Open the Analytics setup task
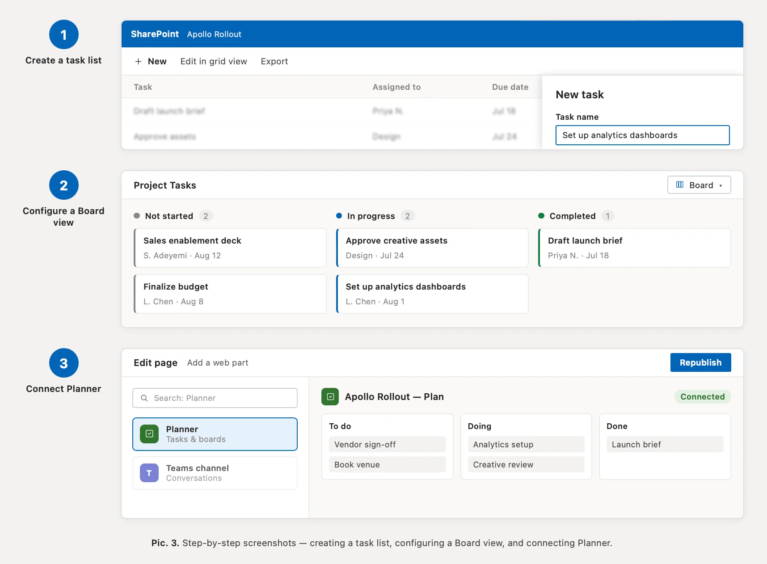Screen dimensions: 767x564 526,444
